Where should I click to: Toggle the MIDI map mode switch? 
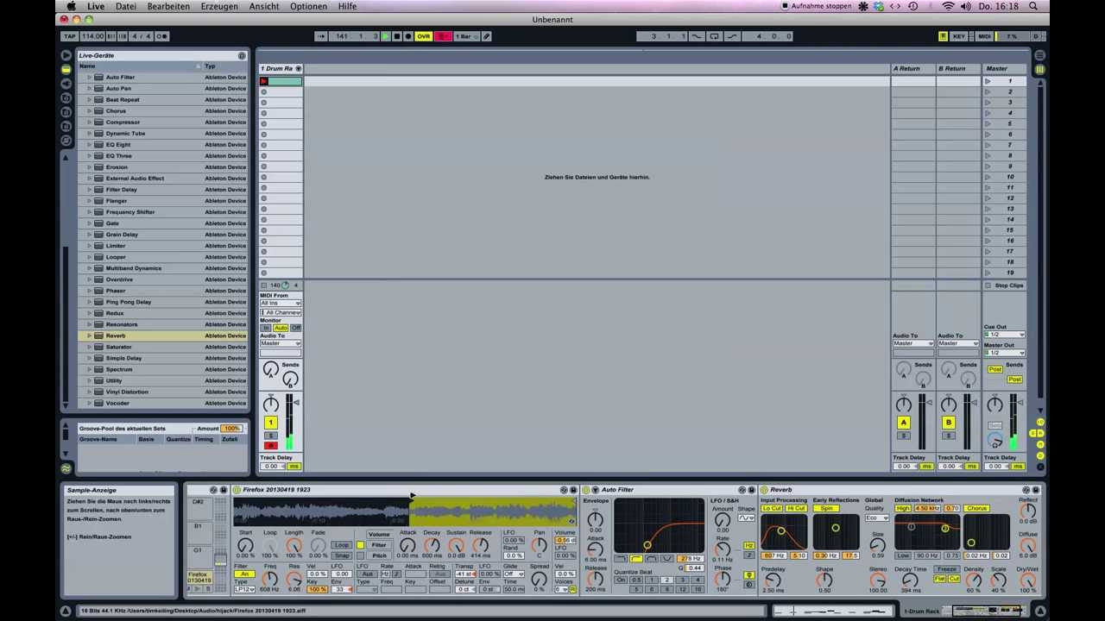[984, 36]
